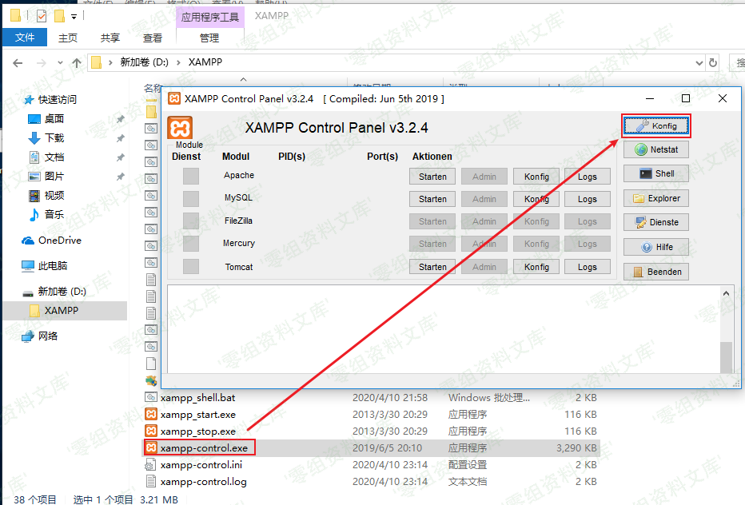The image size is (745, 505).
Task: Launch the XAMPP Shell
Action: (656, 173)
